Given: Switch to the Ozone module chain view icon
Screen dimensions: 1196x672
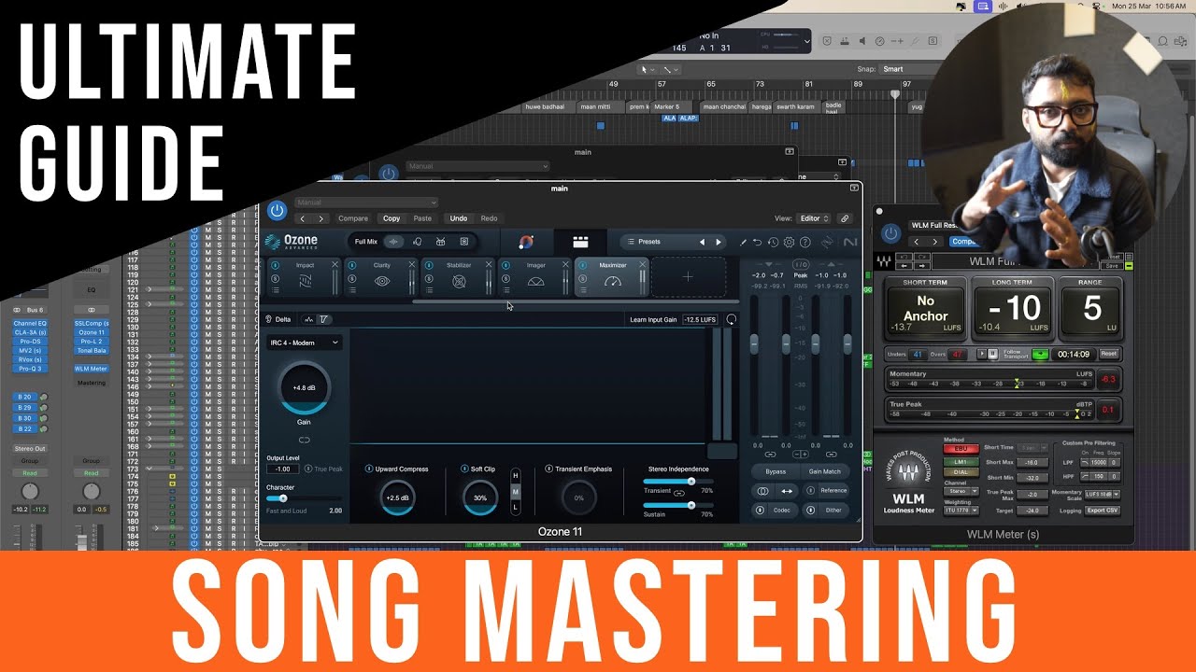Looking at the screenshot, I should coord(580,242).
